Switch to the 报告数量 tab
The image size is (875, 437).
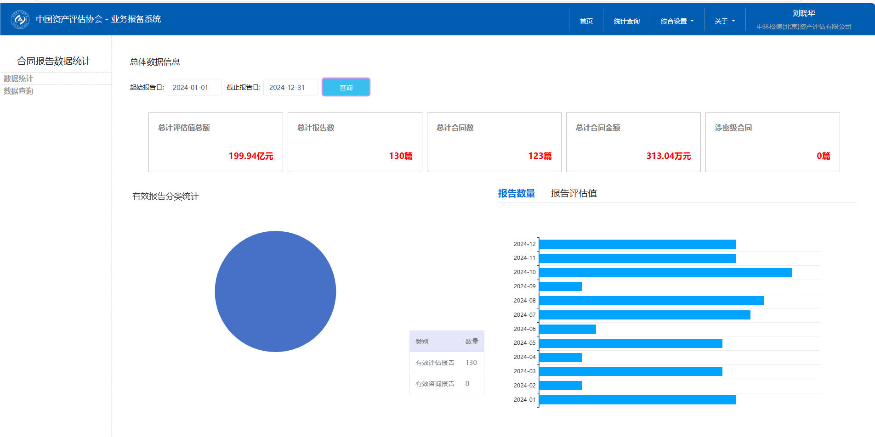517,193
